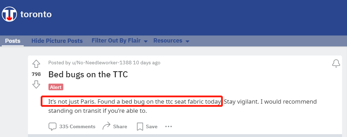
Task: Save the post with the bookmark icon
Action: click(x=147, y=127)
